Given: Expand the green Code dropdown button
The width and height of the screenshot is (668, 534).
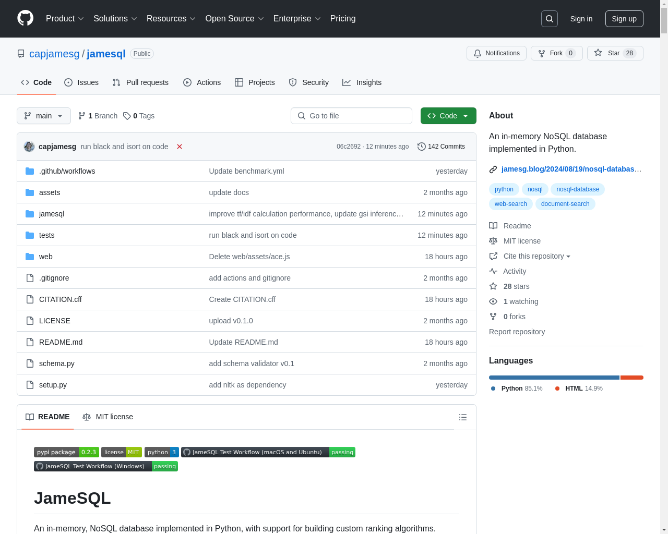Looking at the screenshot, I should (x=448, y=116).
